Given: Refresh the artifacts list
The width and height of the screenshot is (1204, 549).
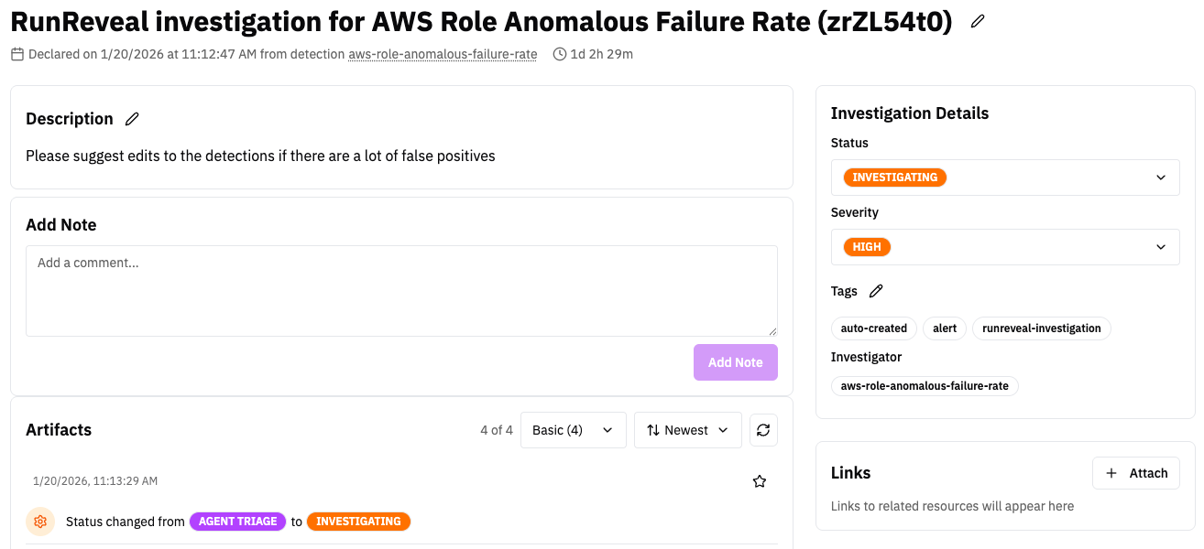Looking at the screenshot, I should pyautogui.click(x=763, y=430).
